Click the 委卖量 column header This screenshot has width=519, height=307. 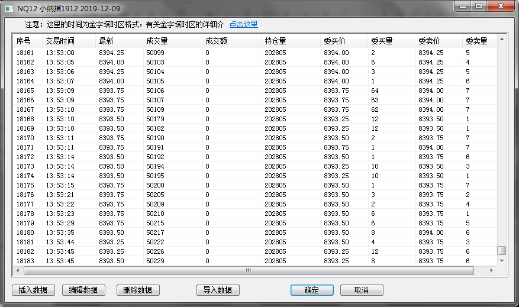click(x=479, y=41)
